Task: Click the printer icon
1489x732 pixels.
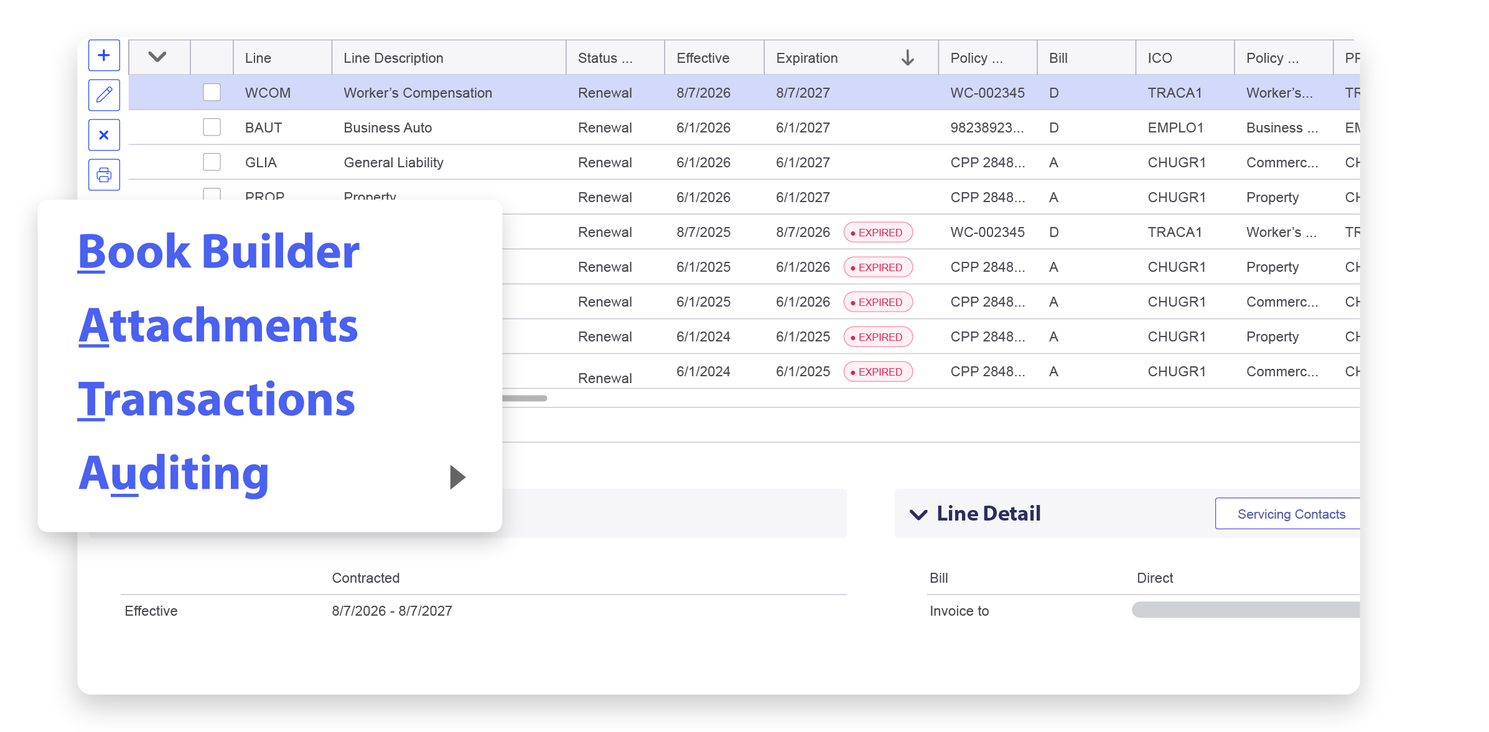Action: [x=104, y=175]
